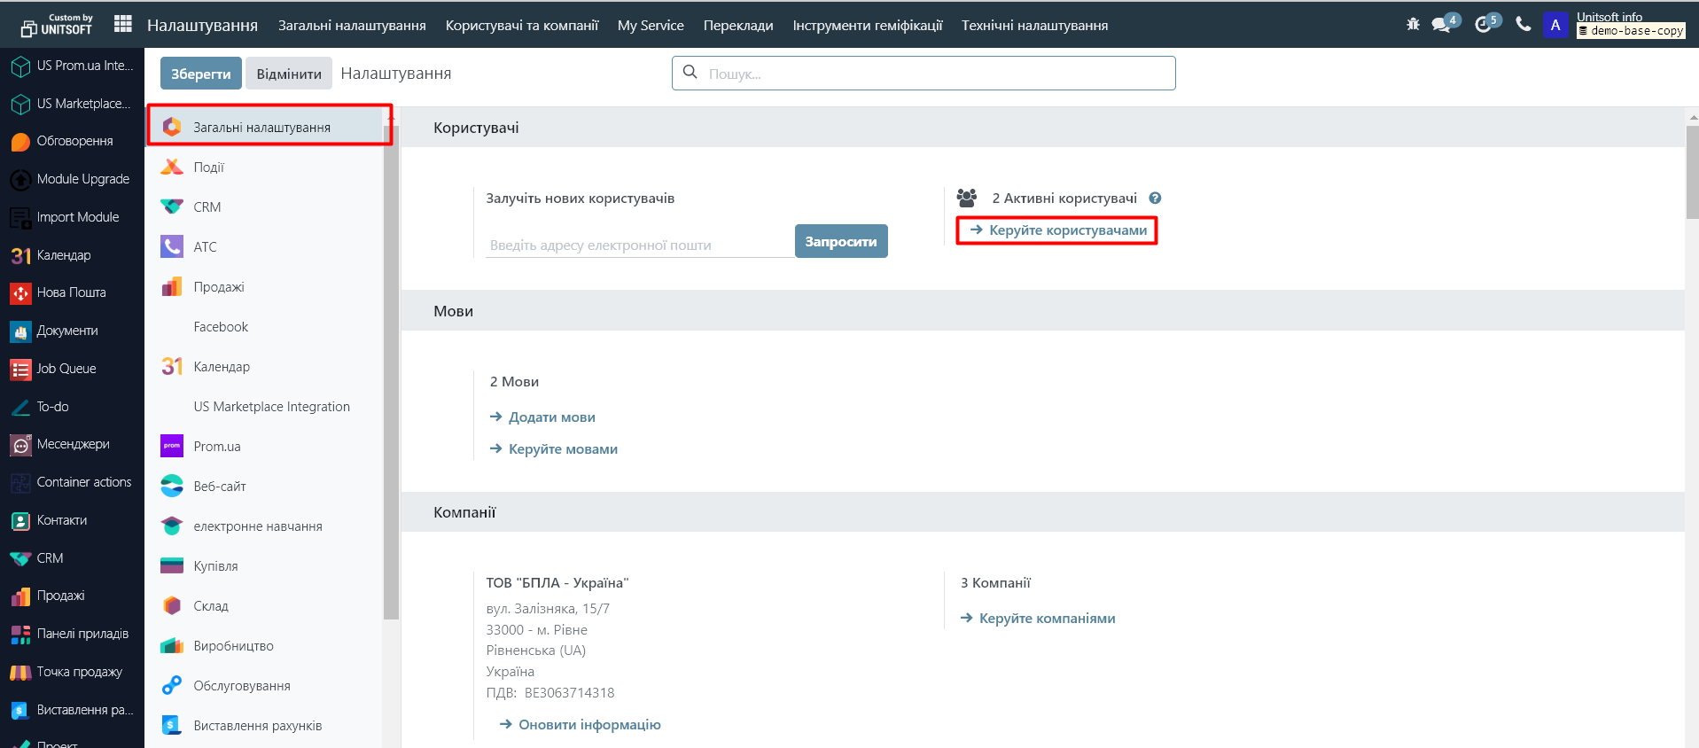Open the Користувачі та компанії menu
This screenshot has width=1699, height=748.
522,26
